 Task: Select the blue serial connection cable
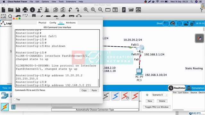tap(115, 96)
